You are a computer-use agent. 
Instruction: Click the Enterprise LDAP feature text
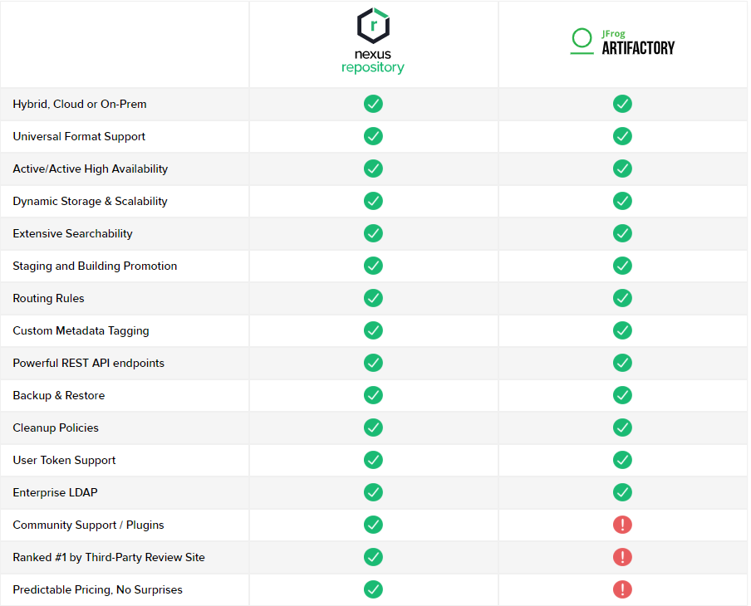pos(55,492)
